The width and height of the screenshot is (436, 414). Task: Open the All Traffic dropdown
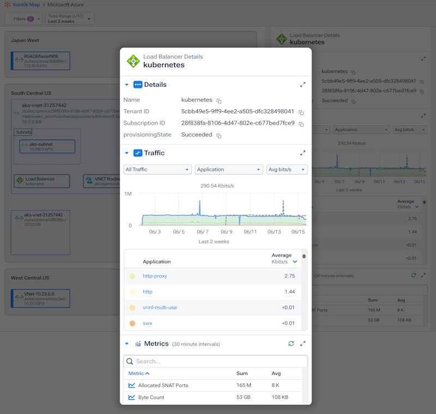158,170
